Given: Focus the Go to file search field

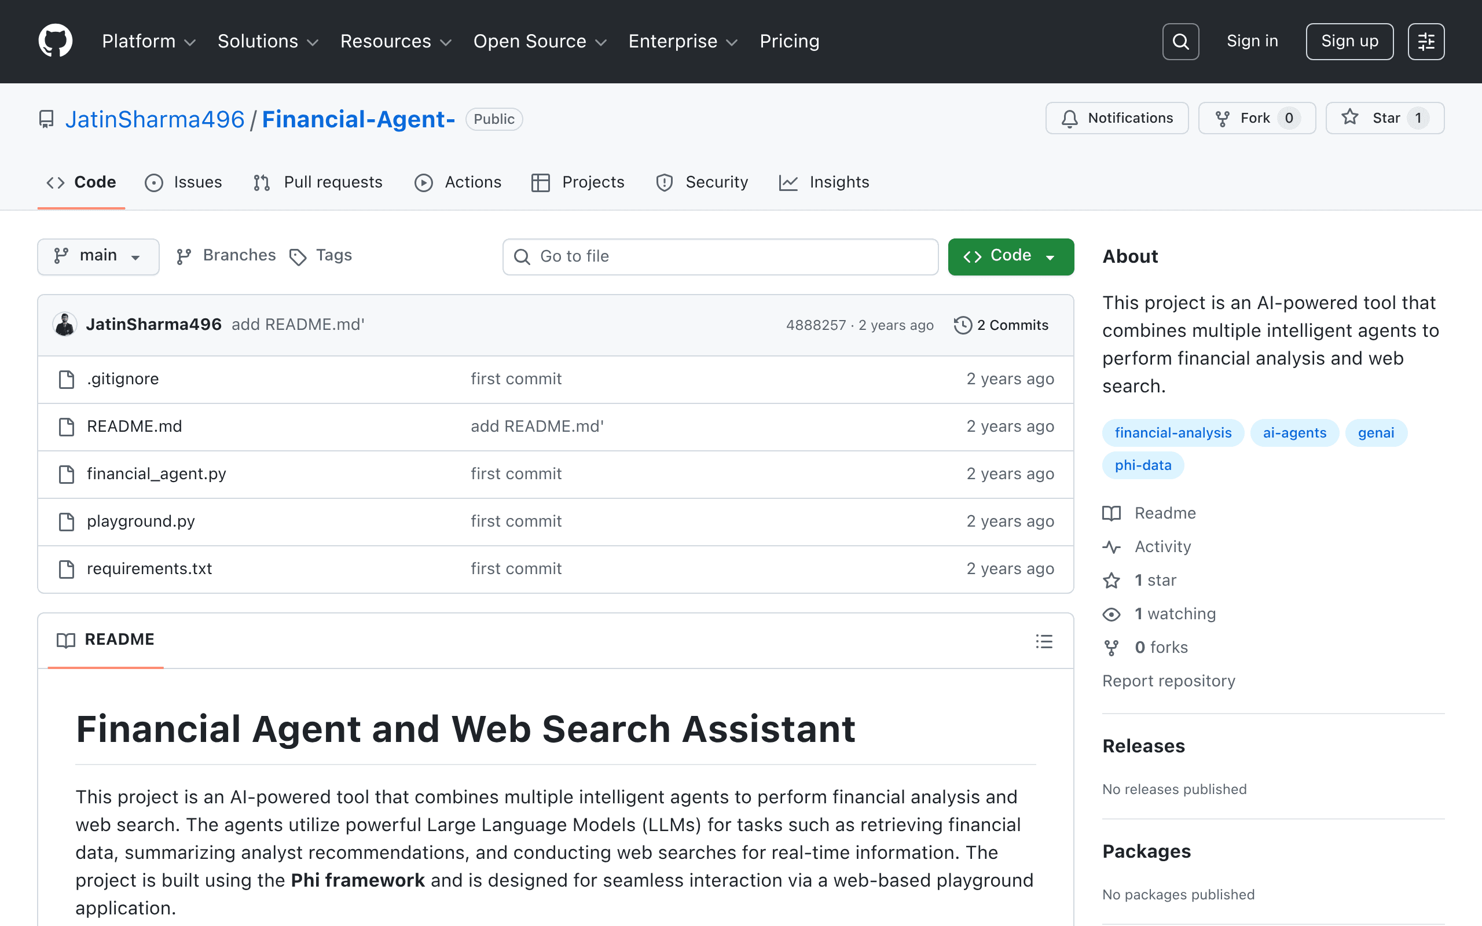Looking at the screenshot, I should (720, 256).
